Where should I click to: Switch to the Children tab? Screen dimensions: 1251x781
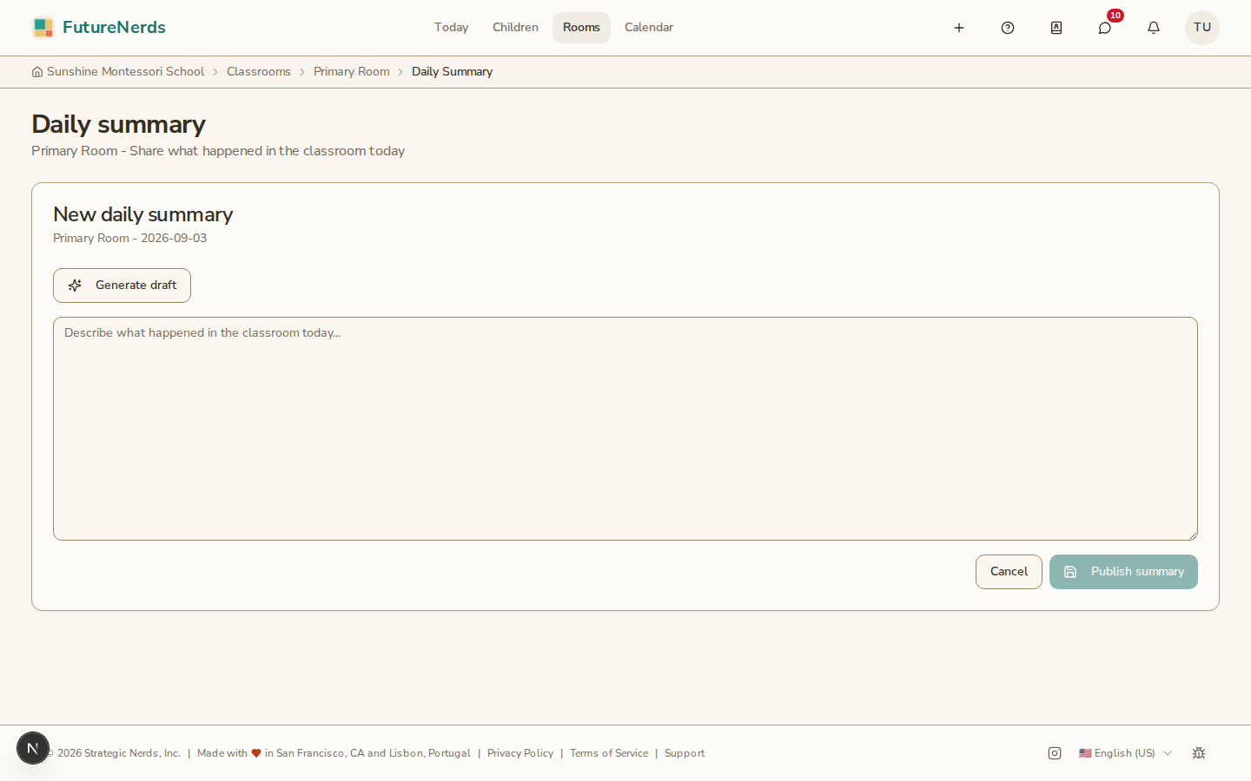515,28
